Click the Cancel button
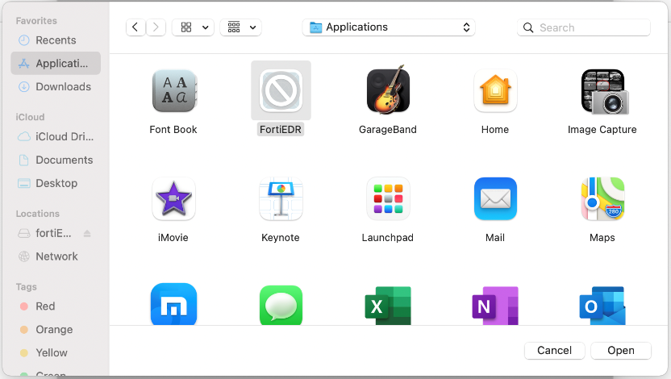671x379 pixels. point(554,350)
